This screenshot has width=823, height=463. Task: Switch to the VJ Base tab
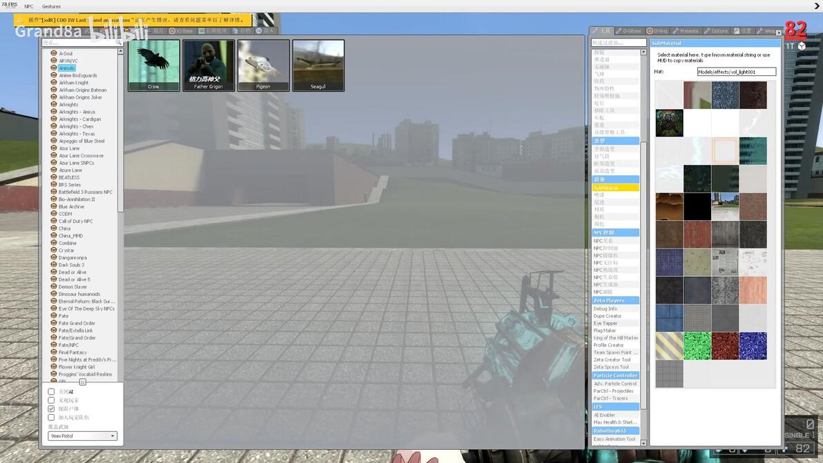click(181, 31)
